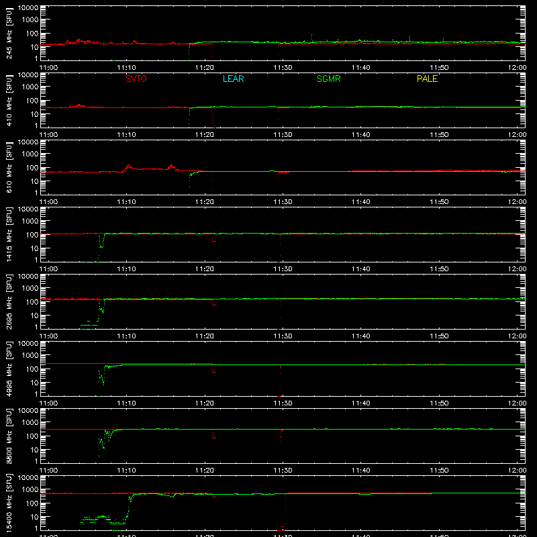Select the 1415 MHz [SFU] axis title
Viewport: 537px width, 537px height.
(9, 234)
